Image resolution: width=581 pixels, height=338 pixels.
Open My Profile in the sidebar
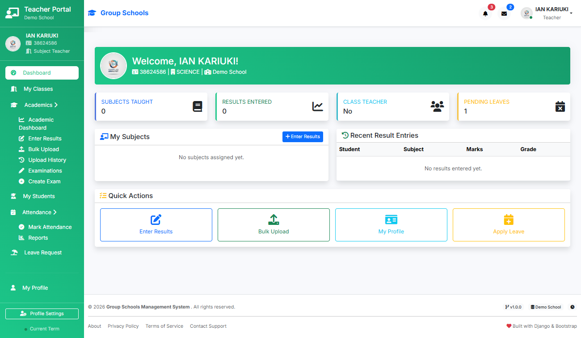click(42, 288)
